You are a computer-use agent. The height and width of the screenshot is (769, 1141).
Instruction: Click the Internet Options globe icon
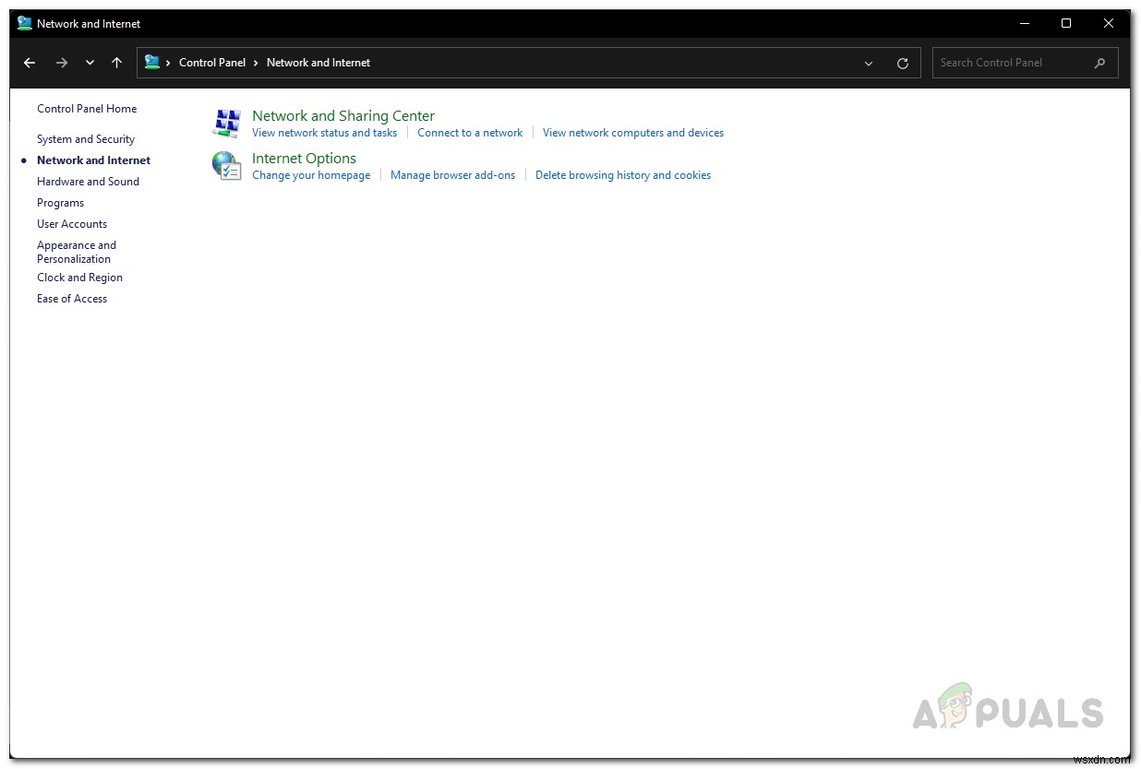pos(226,165)
